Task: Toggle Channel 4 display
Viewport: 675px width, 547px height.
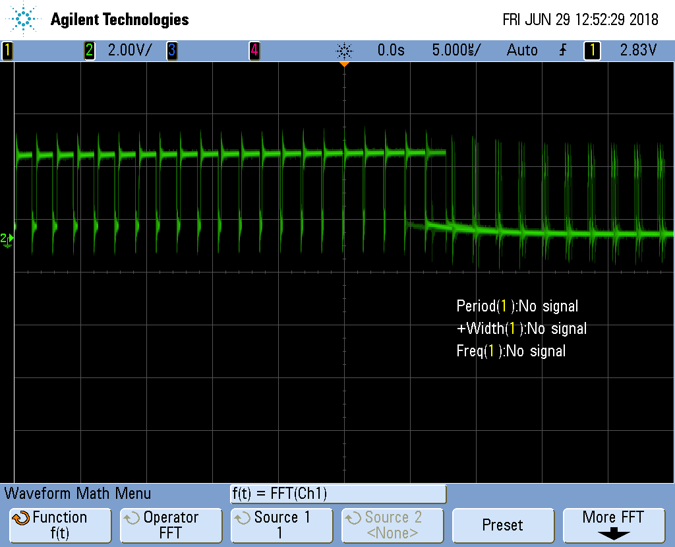Action: click(254, 51)
